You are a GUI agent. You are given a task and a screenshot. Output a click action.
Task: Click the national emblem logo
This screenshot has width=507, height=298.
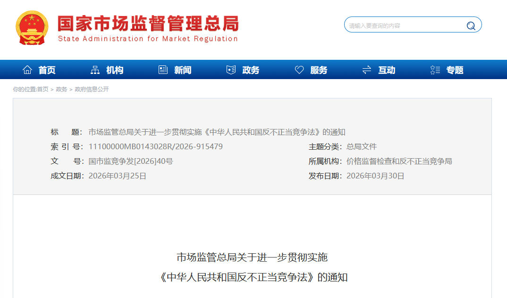tap(32, 27)
